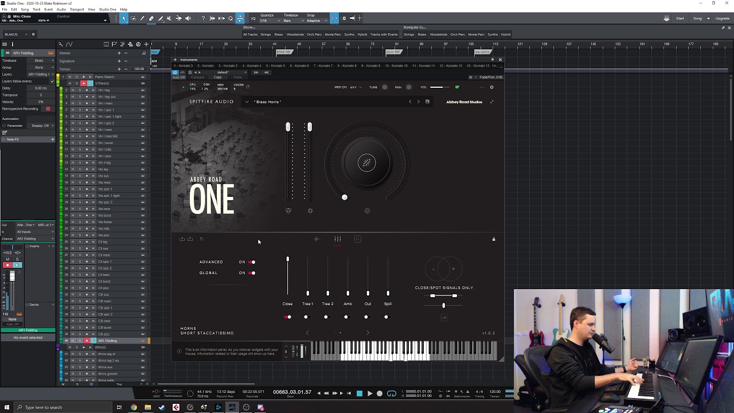Toggle the Spill mic switch
734x413 pixels.
388,317
